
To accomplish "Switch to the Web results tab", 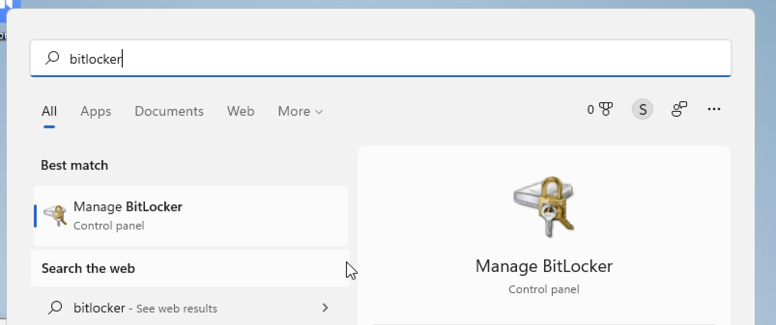I will click(241, 111).
